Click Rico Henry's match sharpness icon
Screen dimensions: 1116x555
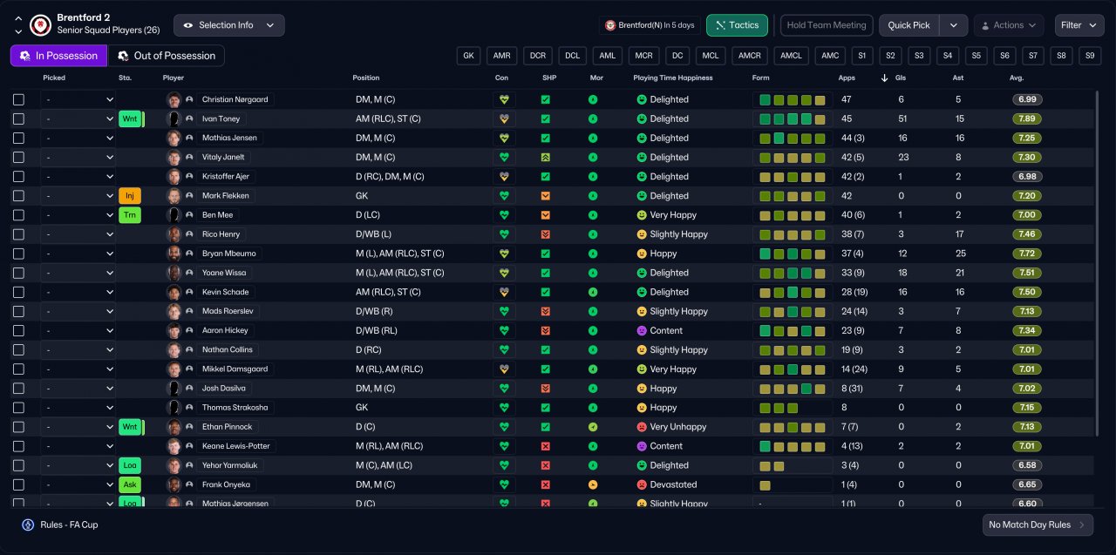[x=545, y=234]
